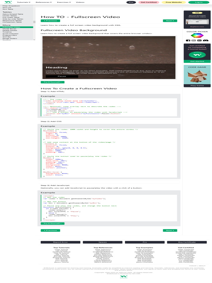Click the bottom Previous button
This screenshot has width=212, height=283.
tap(50, 230)
